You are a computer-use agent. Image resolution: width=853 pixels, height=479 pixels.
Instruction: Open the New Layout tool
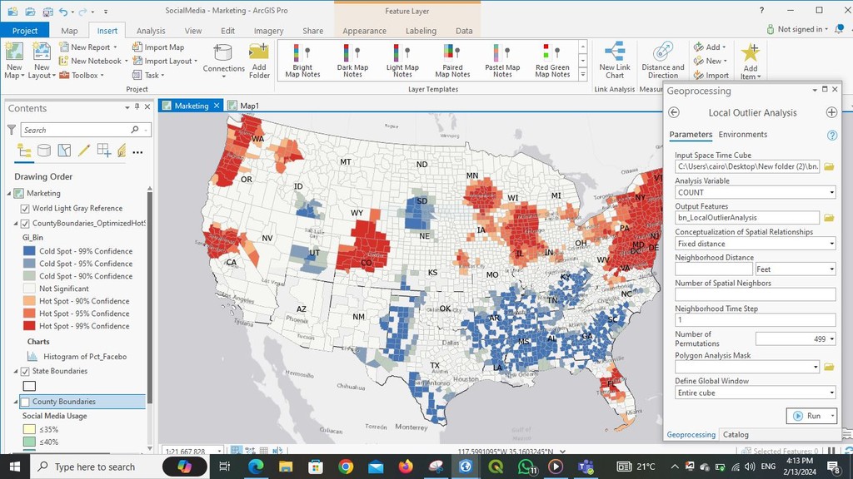click(42, 60)
